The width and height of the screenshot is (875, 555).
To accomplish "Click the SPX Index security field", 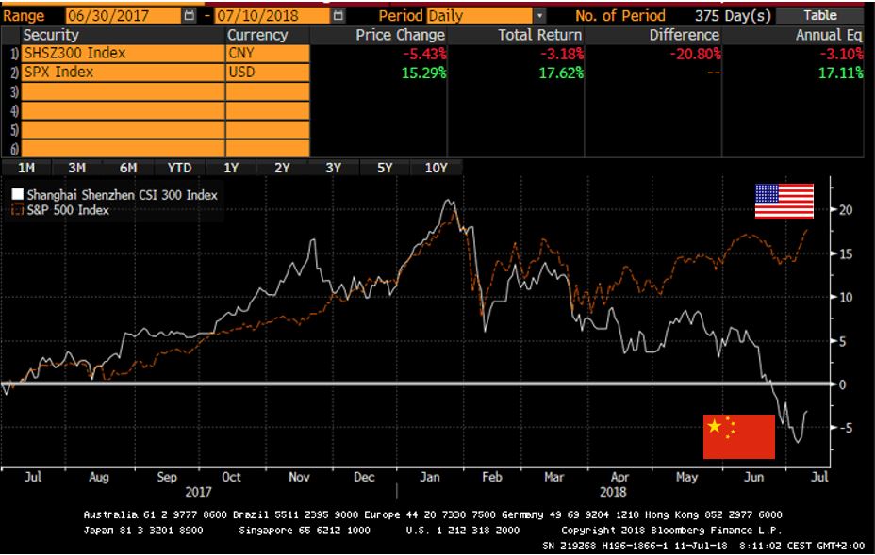I will click(x=123, y=73).
